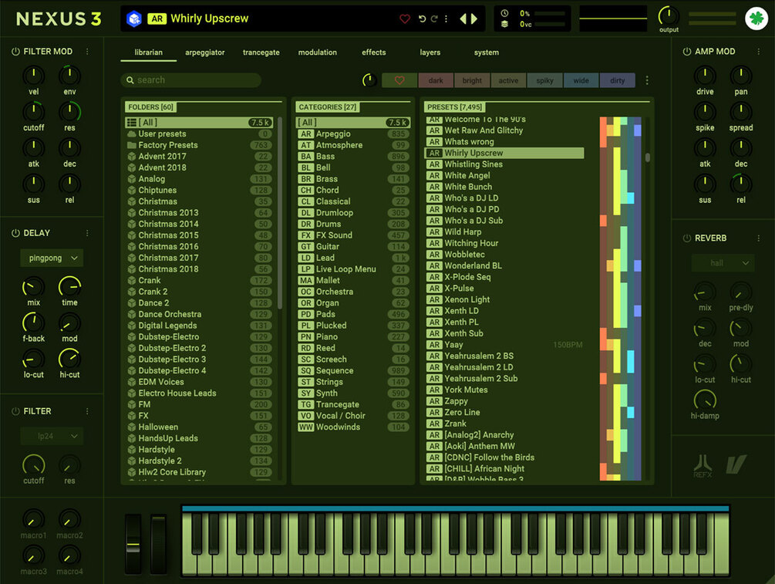Screen dimensions: 775x584
Task: Toggle the dirty tag filter
Action: tap(618, 80)
